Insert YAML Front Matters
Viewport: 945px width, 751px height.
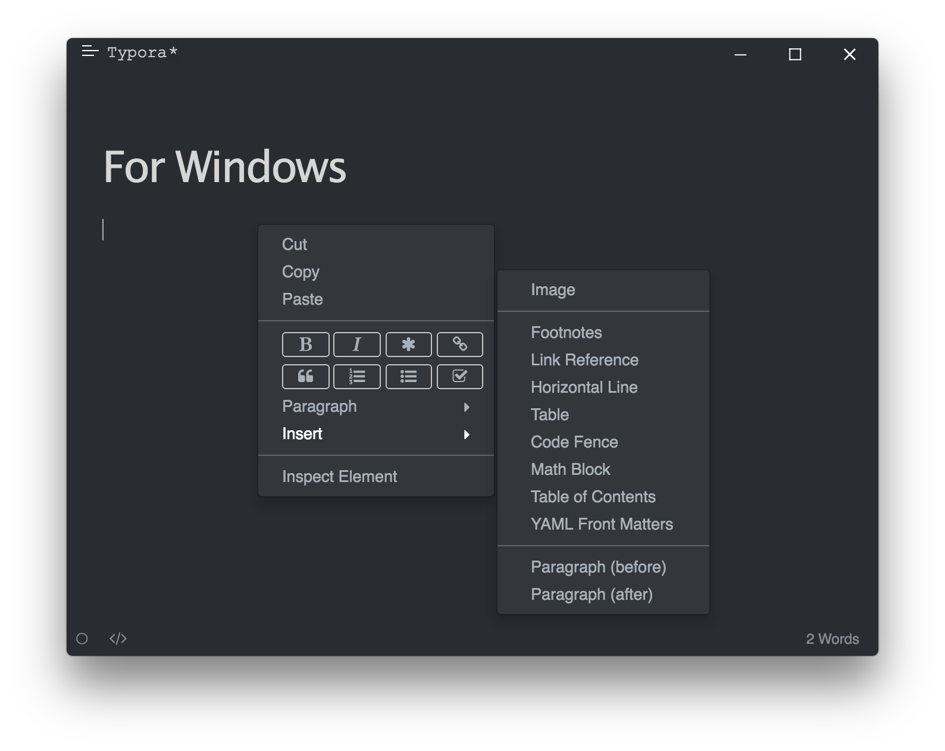pyautogui.click(x=603, y=524)
